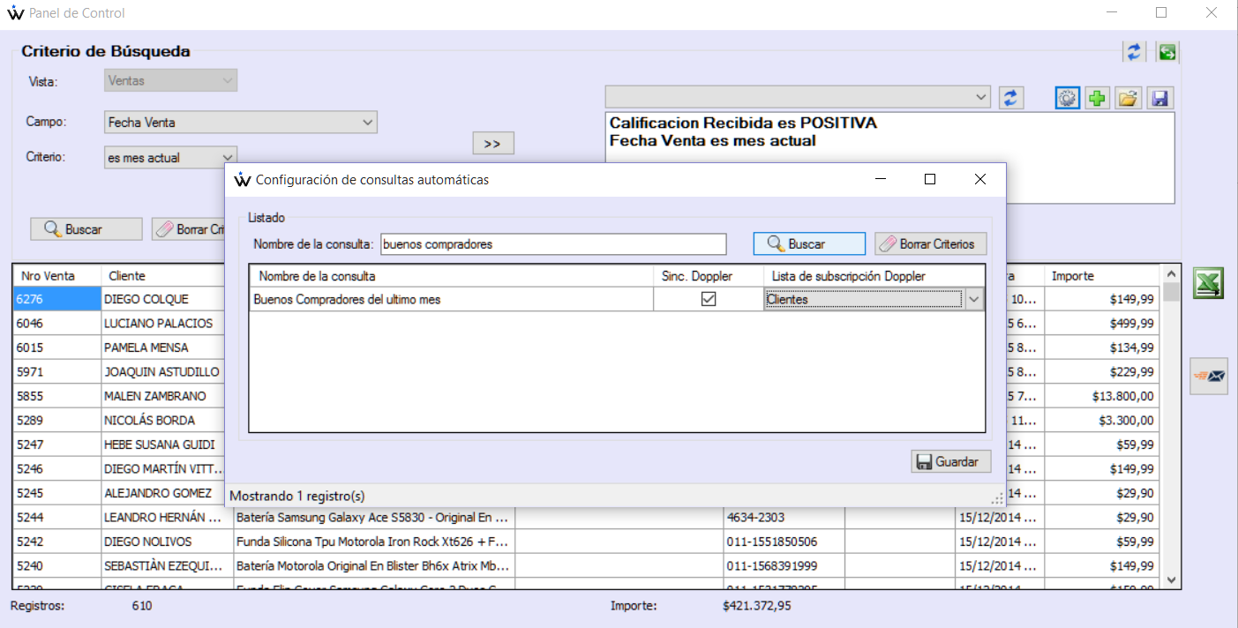Select the DIEGO NOLIVOS client cell

[168, 542]
